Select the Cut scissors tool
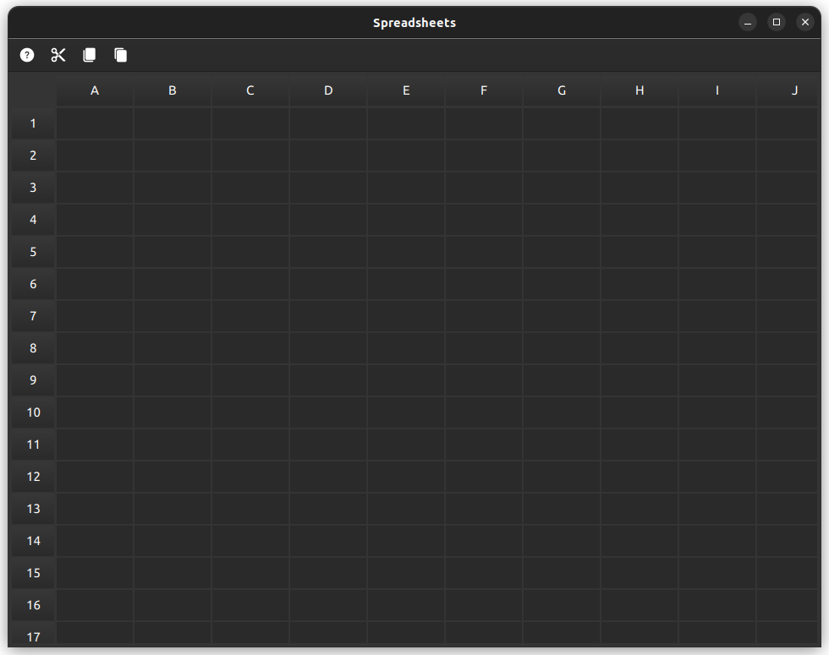Viewport: 829px width, 655px height. 58,55
